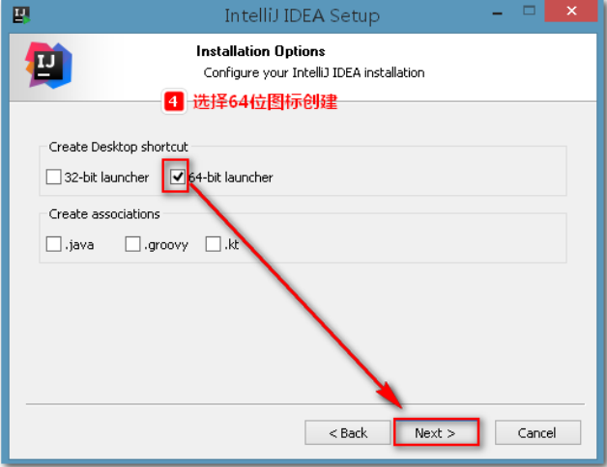Click the '.java' label text
Viewport: 607px width, 467px height.
(79, 245)
